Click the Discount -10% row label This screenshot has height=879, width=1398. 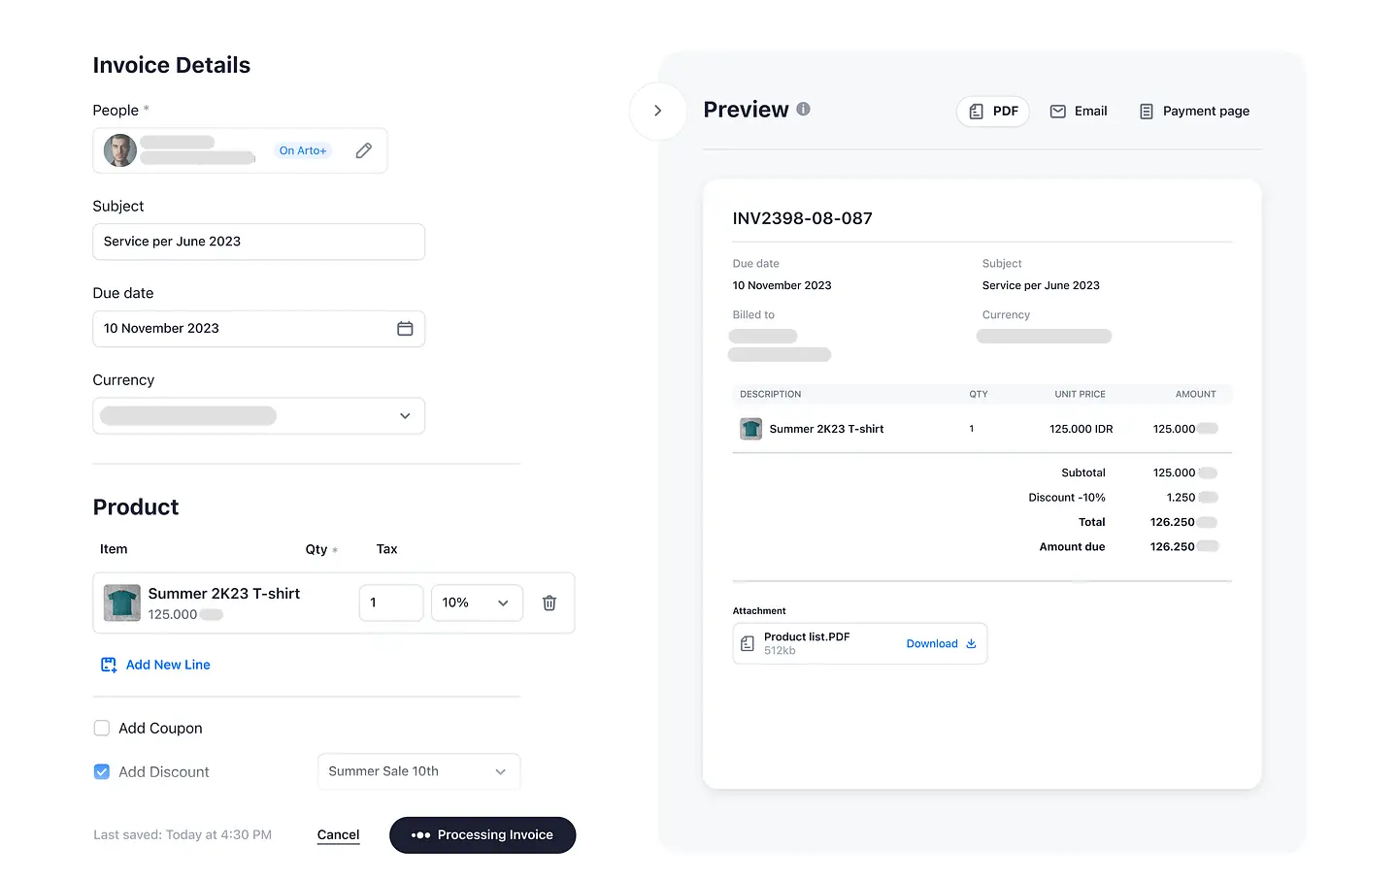[1066, 498]
